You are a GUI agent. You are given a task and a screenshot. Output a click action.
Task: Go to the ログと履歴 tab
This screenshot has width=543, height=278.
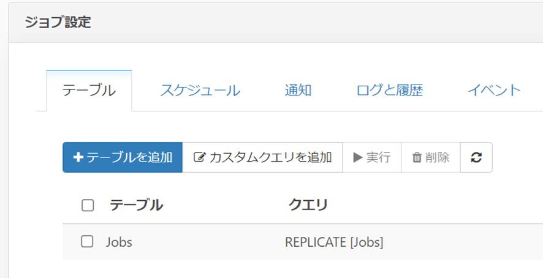(389, 91)
